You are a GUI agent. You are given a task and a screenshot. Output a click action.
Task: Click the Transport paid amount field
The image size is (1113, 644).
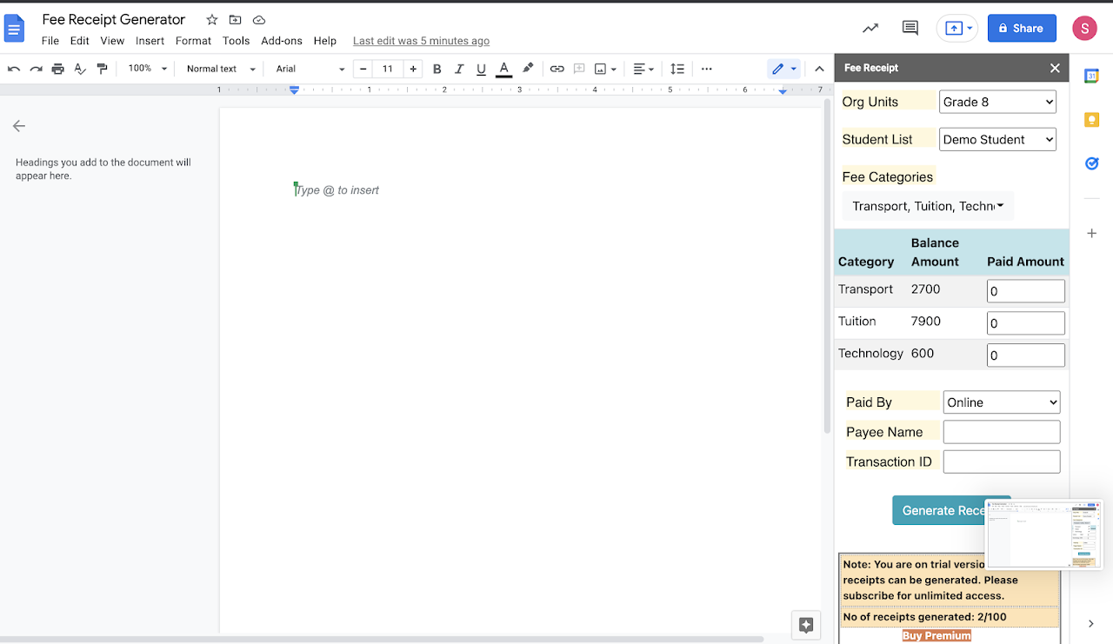tap(1026, 291)
